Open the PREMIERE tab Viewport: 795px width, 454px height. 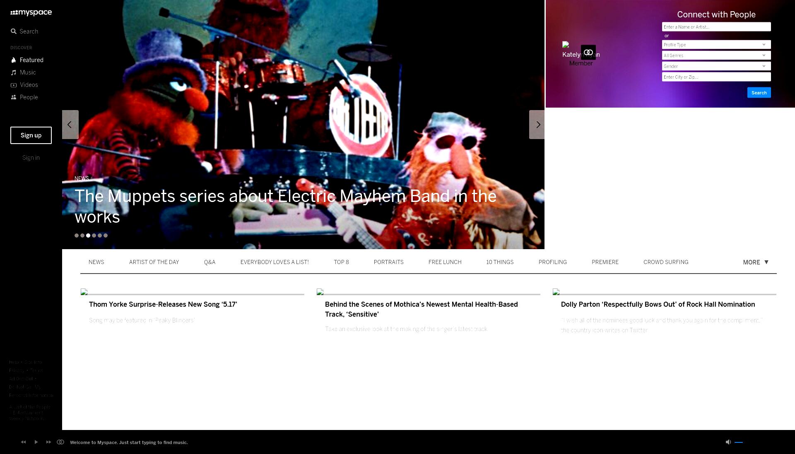click(605, 262)
